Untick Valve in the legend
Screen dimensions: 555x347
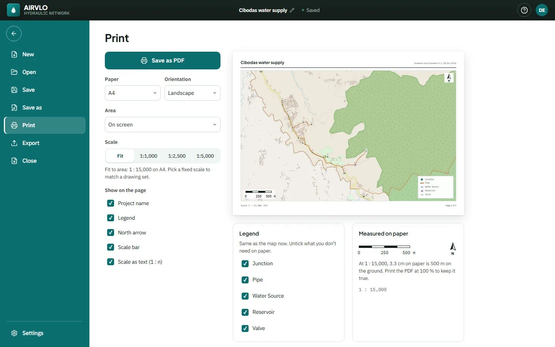245,328
